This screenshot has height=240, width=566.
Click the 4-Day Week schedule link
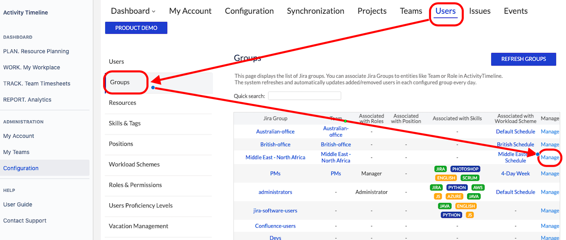[515, 174]
